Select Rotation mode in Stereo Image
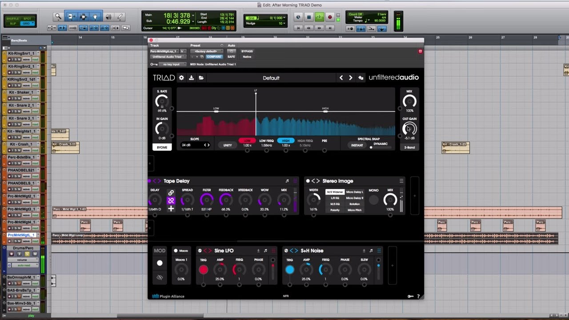The width and height of the screenshot is (569, 320). tap(354, 204)
